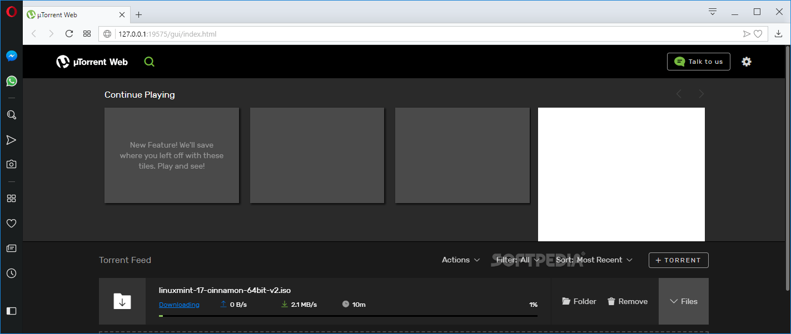Expand the Files section of torrent
Image resolution: width=791 pixels, height=334 pixels.
tap(683, 301)
